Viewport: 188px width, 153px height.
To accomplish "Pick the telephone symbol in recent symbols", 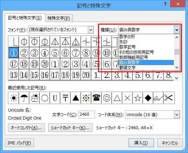I will [96, 98].
